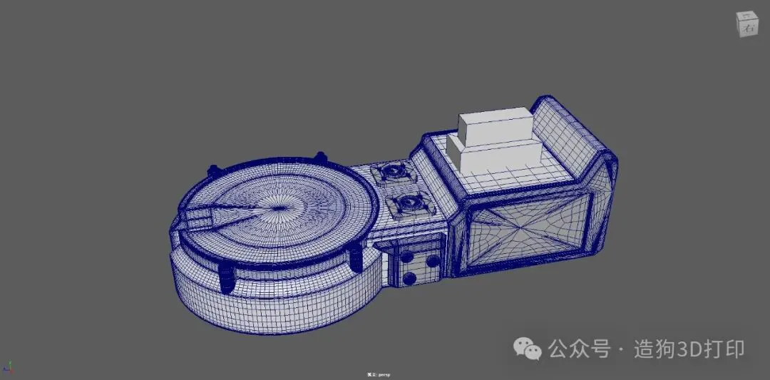Select the front-left bolt on lid rim

pyautogui.click(x=227, y=278)
